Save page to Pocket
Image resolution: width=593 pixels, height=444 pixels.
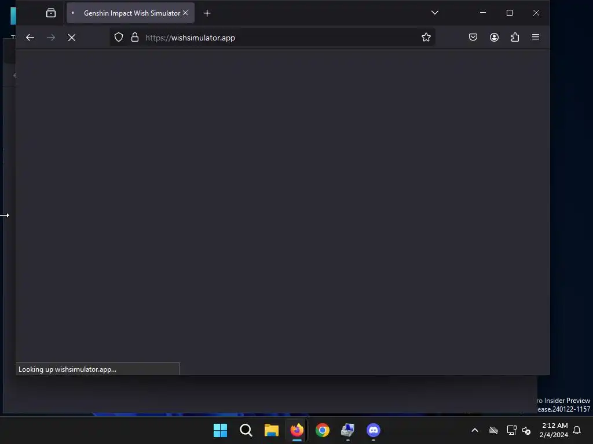pos(473,37)
